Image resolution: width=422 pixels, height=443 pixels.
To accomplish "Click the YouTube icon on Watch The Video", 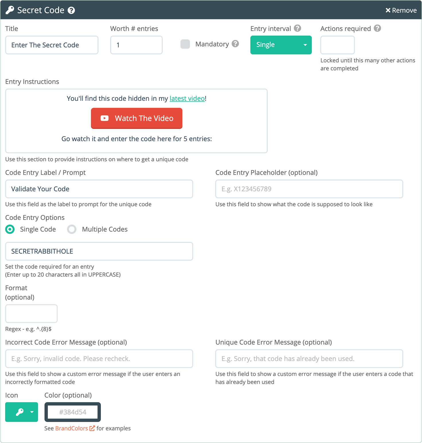I will click(105, 118).
